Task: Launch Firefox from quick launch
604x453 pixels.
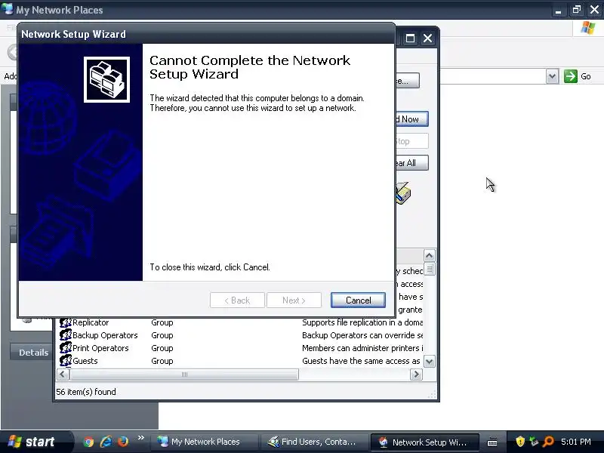Action: (123, 442)
